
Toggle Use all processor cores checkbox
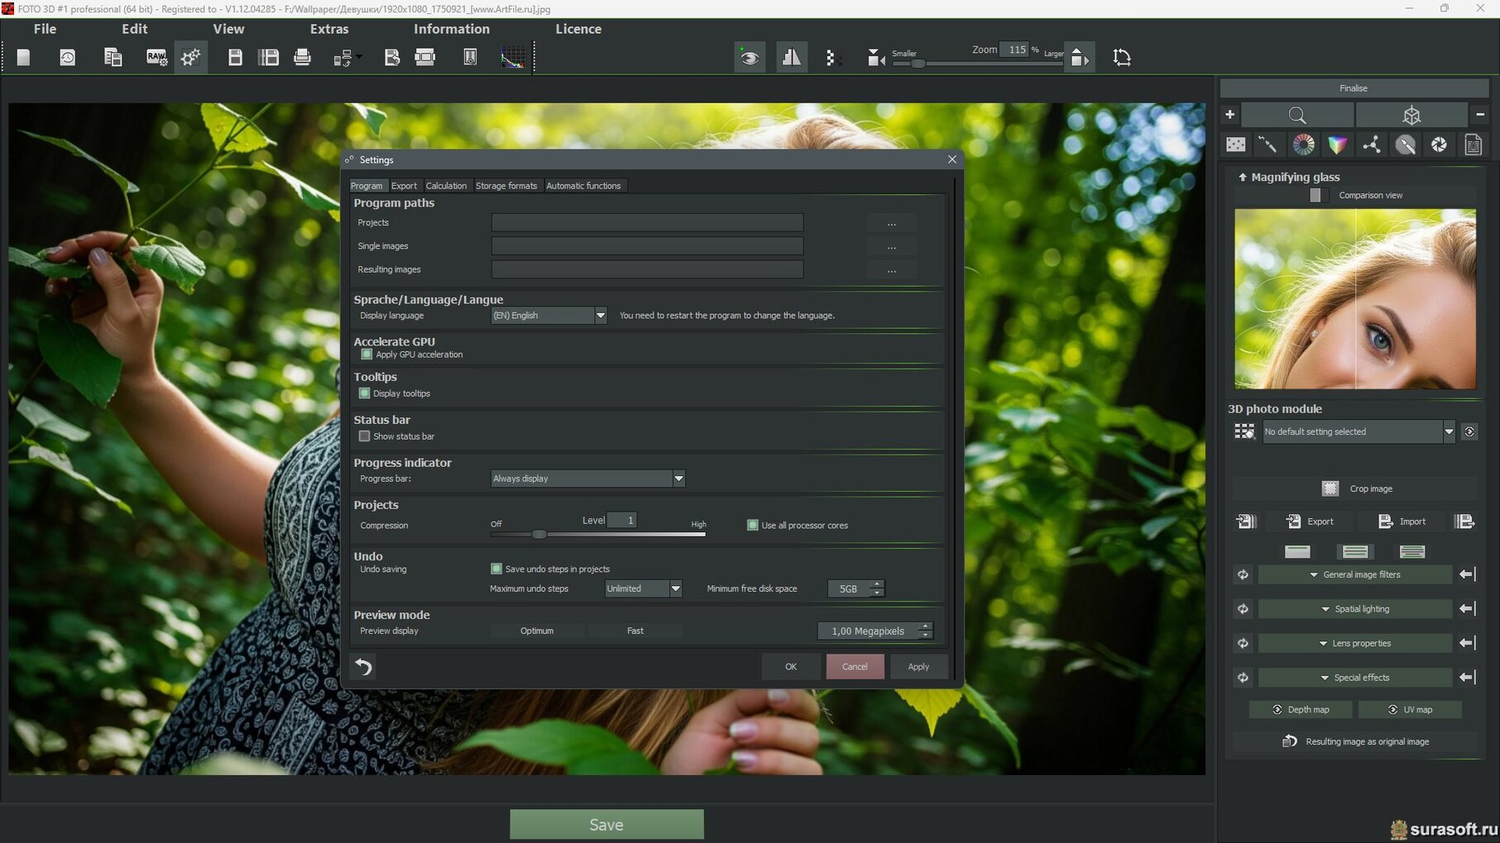click(x=753, y=526)
